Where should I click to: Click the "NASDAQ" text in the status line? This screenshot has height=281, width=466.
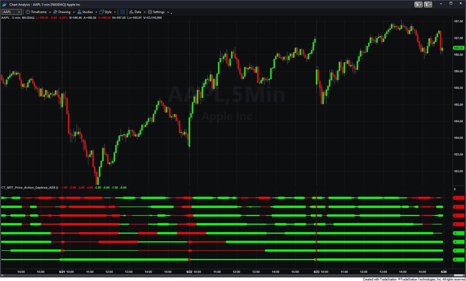tap(28, 18)
